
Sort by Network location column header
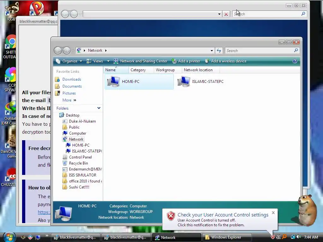pos(201,70)
